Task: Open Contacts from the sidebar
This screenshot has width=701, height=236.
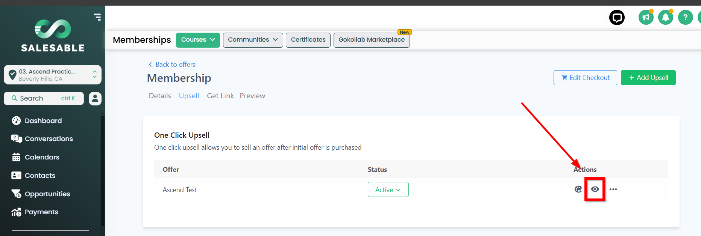Action: pos(40,176)
